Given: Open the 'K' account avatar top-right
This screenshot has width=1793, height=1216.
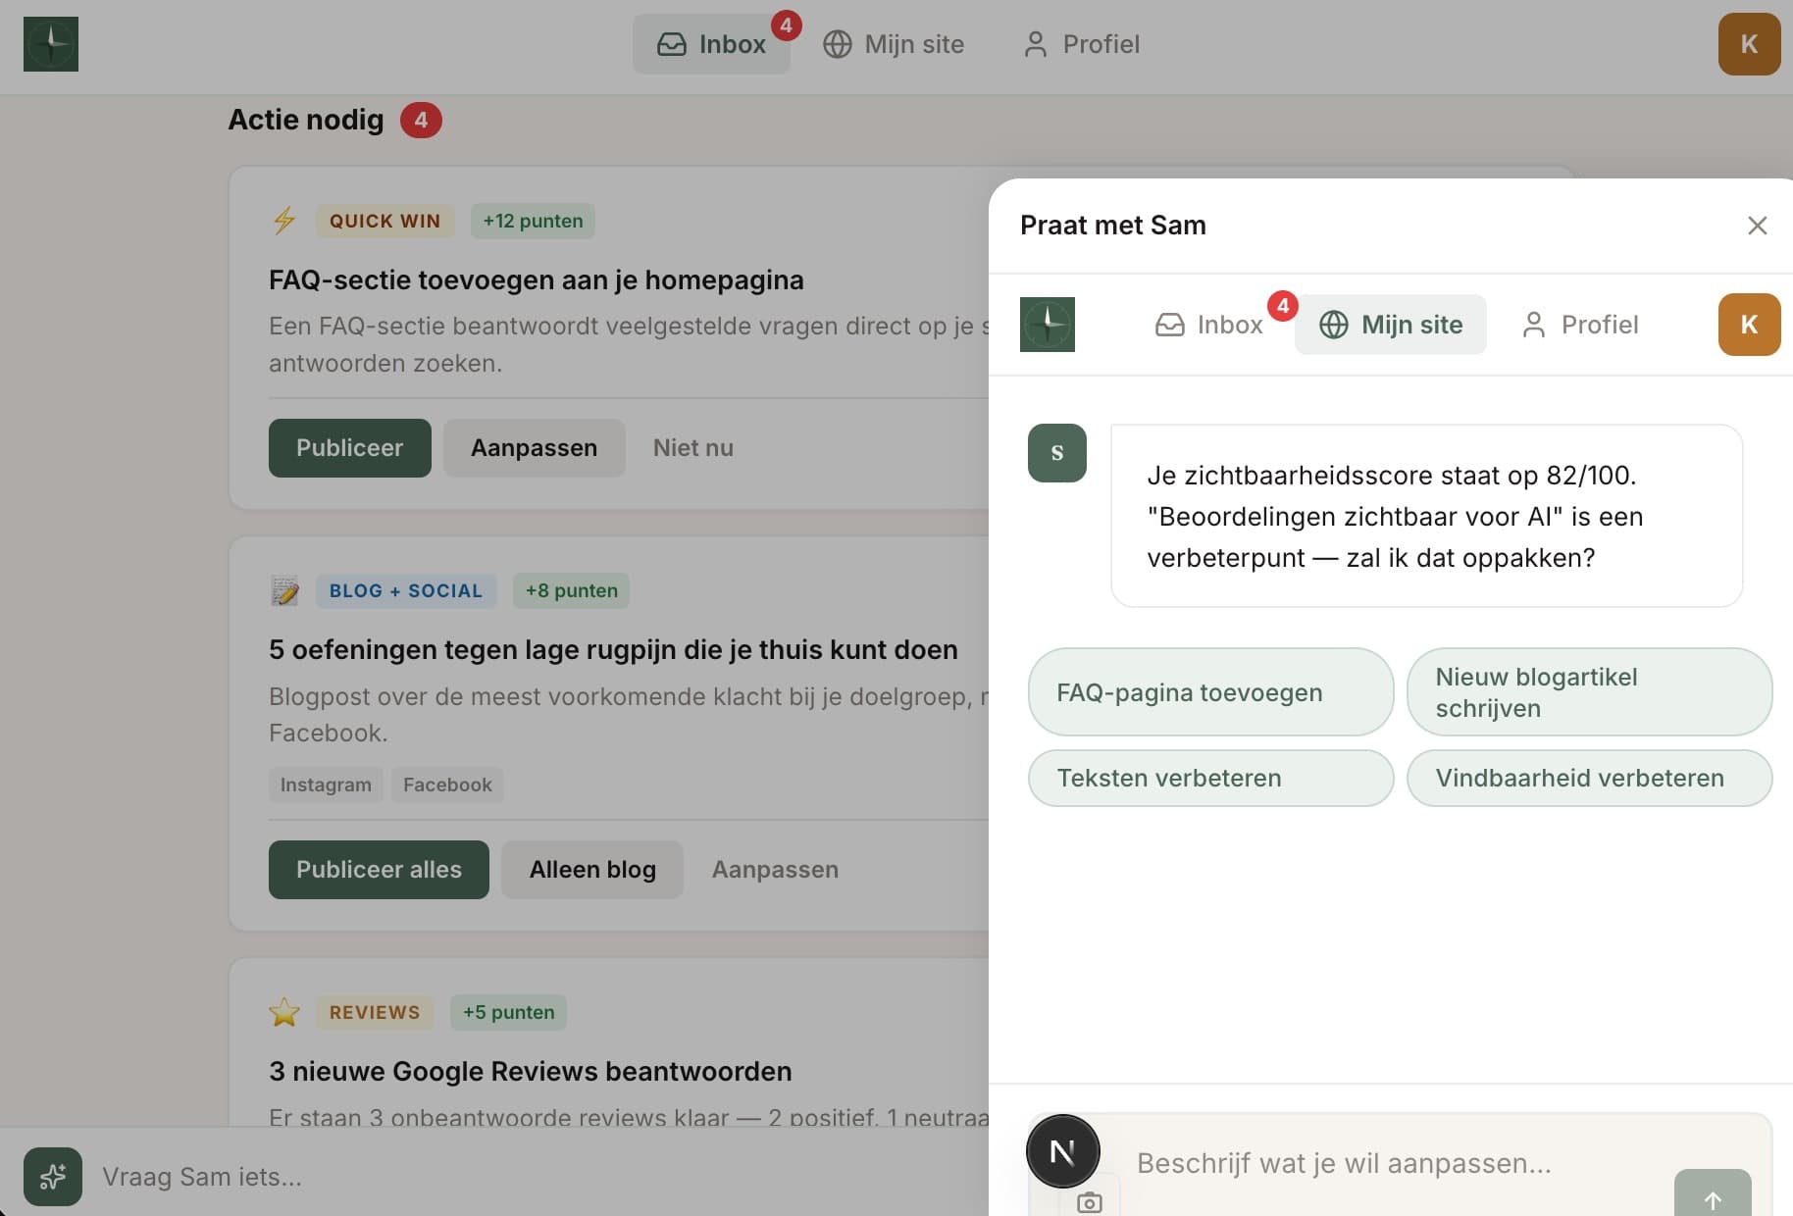Looking at the screenshot, I should coord(1749,44).
